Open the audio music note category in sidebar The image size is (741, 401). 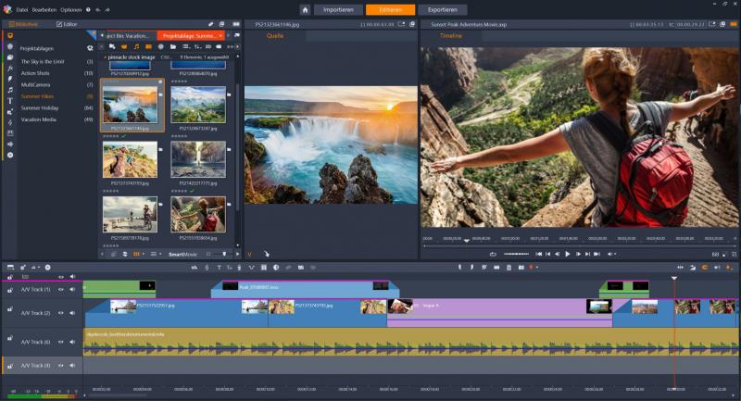coord(9,90)
